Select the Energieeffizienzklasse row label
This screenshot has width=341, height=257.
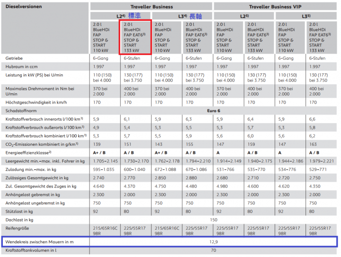click(28, 153)
